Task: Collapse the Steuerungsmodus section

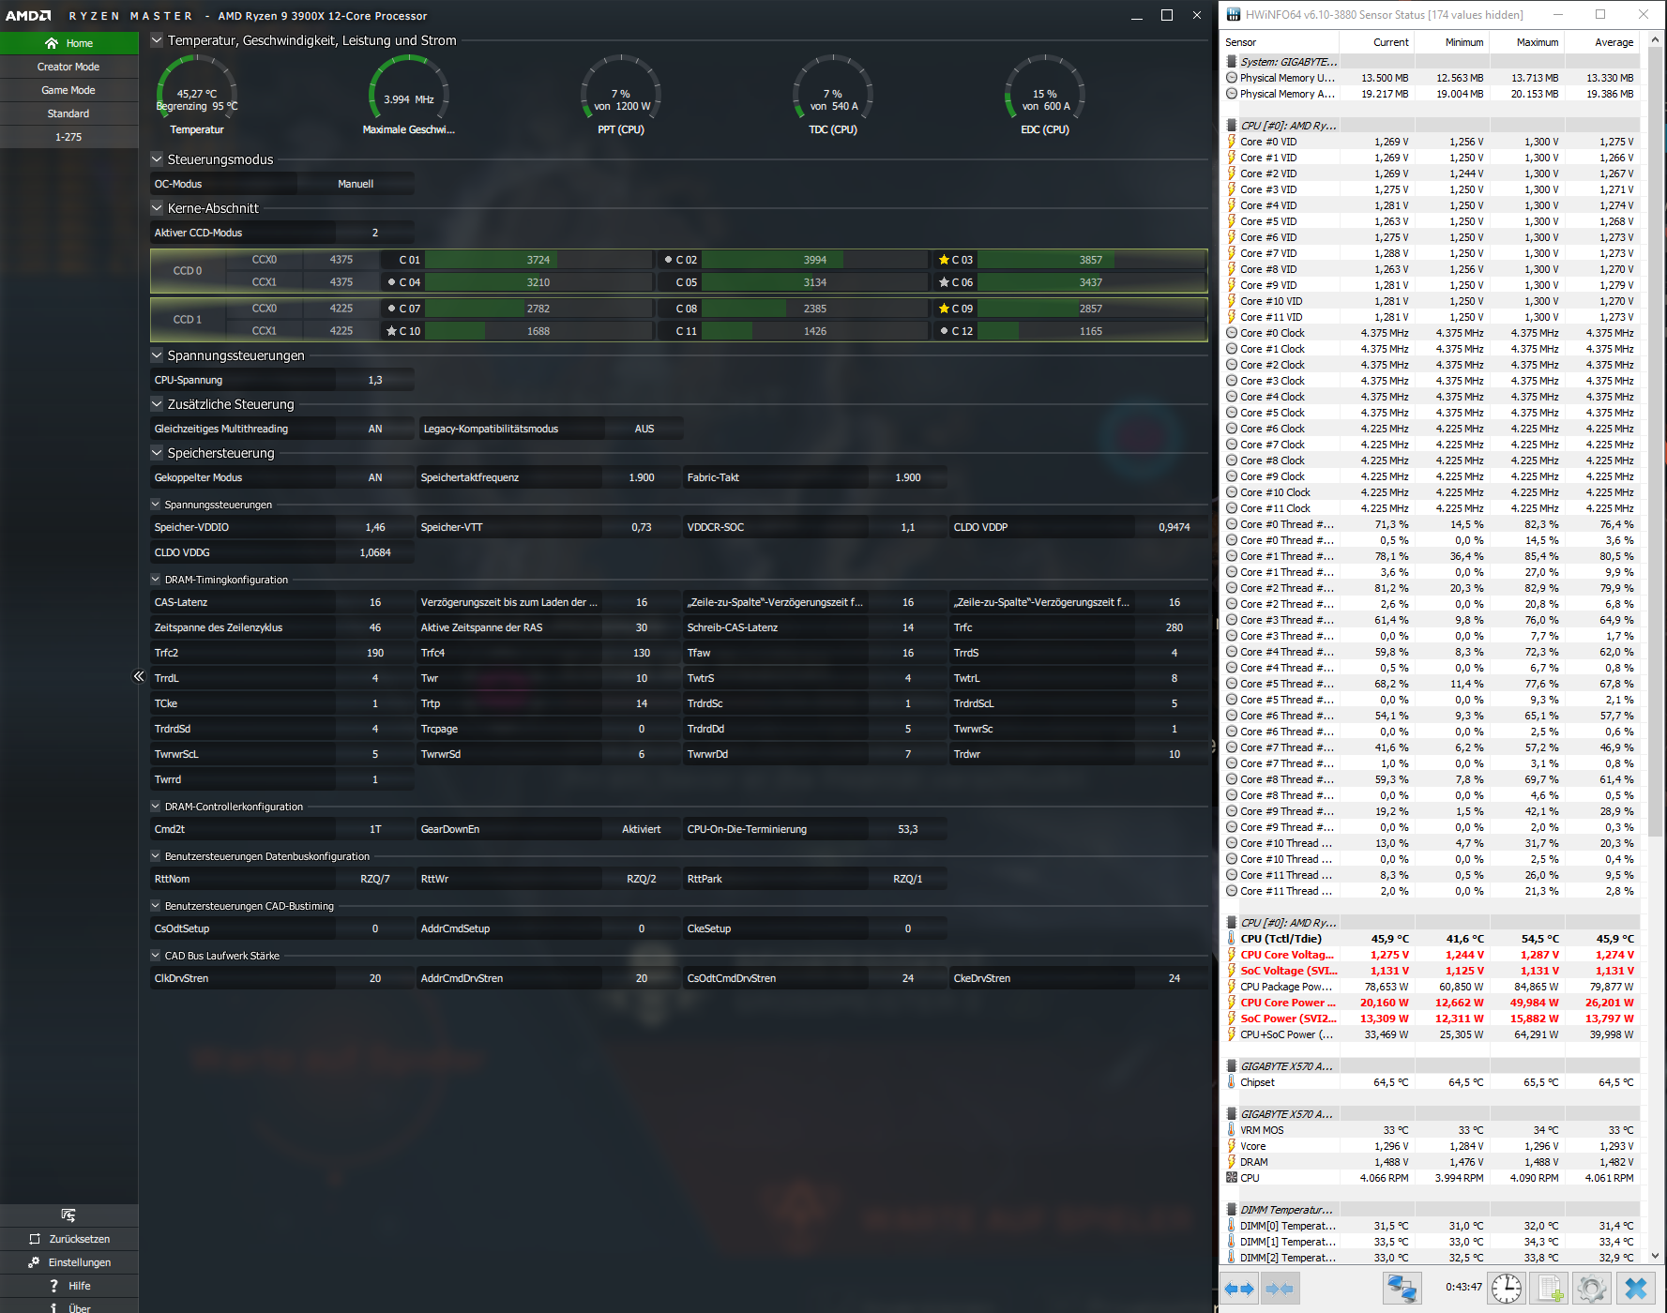Action: tap(157, 159)
